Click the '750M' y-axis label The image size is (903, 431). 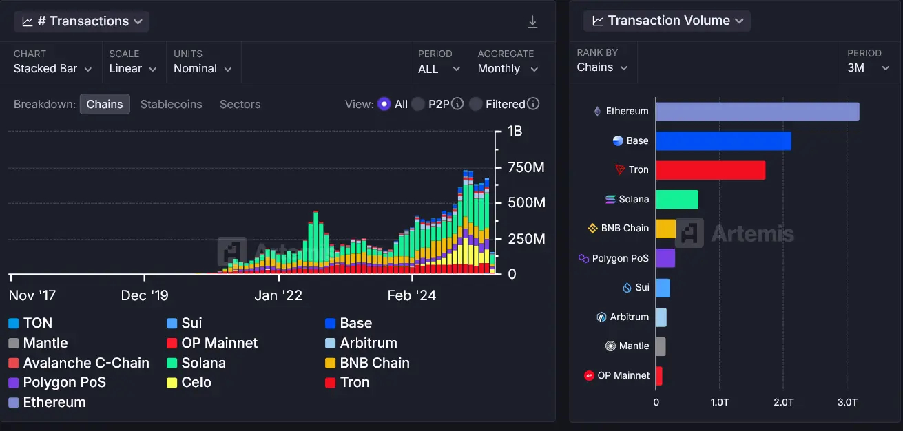point(526,167)
